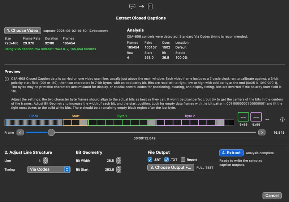Click the 0x00 label under purple box
The image size is (289, 202).
coord(256,125)
